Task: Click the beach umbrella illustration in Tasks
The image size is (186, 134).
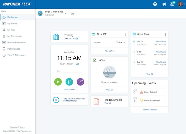Action: pos(109,72)
